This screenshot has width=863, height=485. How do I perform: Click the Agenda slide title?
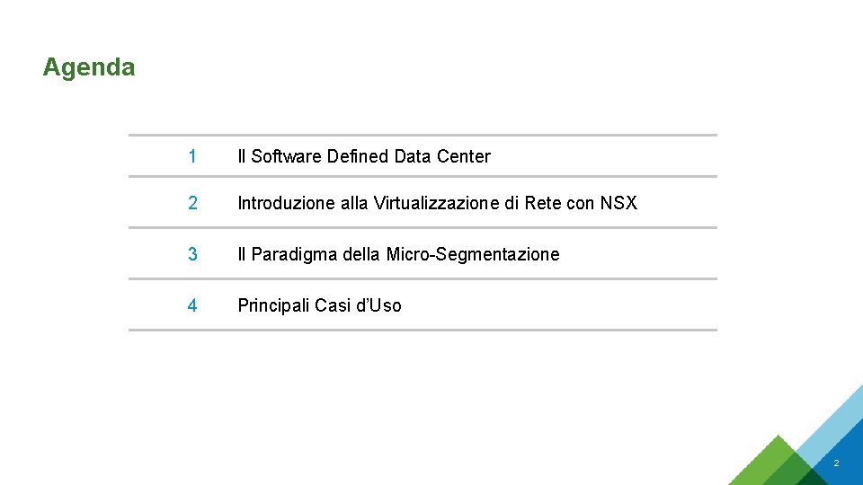tap(89, 68)
